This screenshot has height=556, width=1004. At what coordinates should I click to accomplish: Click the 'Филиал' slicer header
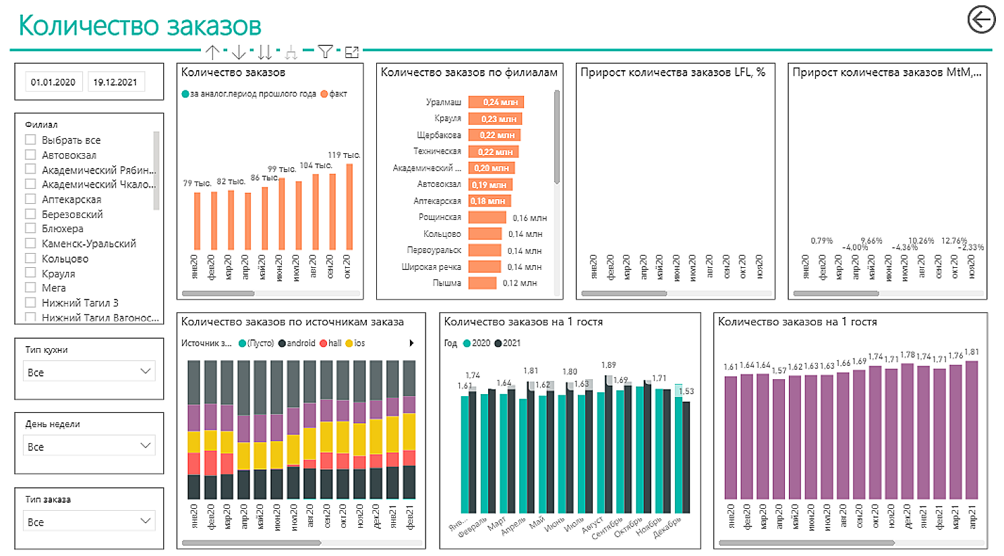click(41, 125)
